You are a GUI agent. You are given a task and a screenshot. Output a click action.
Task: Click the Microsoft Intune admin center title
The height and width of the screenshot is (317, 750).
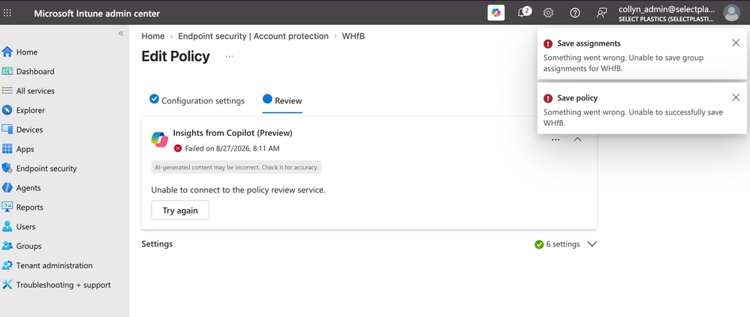point(97,13)
